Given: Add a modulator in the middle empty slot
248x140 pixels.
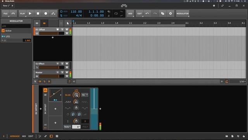Looking at the screenshot, I should tap(55, 109).
